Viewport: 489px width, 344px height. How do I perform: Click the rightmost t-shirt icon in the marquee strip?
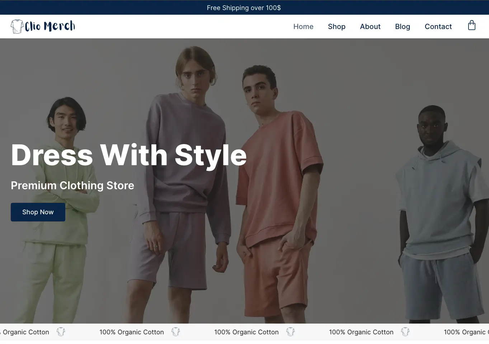[405, 332]
